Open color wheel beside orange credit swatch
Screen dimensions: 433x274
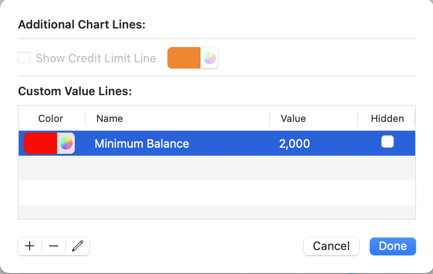[209, 58]
